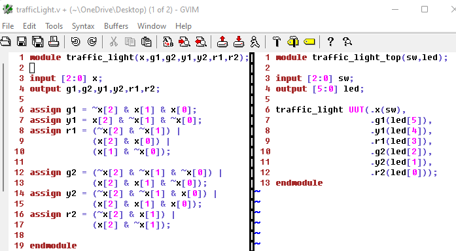Redo the undone change
The height and width of the screenshot is (251, 456).
click(x=92, y=42)
